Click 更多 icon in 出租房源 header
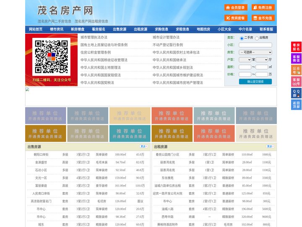The height and width of the screenshot is (227, 302). (x=270, y=147)
